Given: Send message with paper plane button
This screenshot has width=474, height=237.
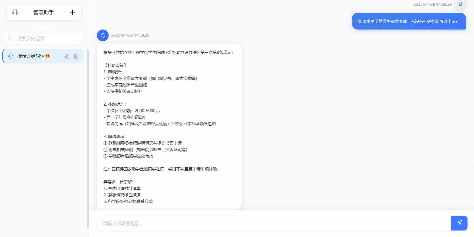Looking at the screenshot, I should pyautogui.click(x=459, y=223).
